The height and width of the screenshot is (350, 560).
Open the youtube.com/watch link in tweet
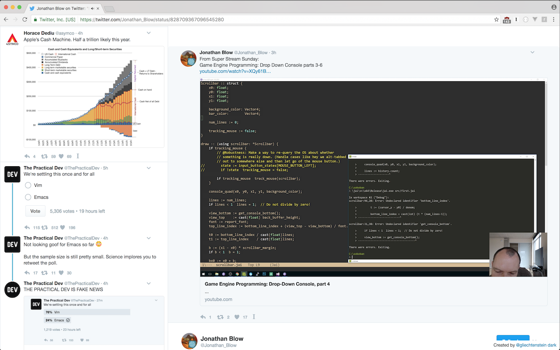click(235, 71)
